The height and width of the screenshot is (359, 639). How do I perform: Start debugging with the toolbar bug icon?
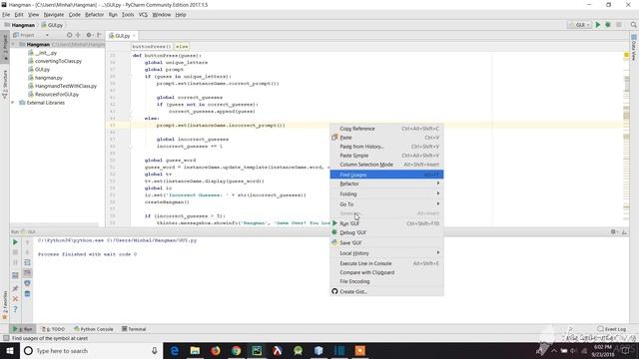(608, 25)
